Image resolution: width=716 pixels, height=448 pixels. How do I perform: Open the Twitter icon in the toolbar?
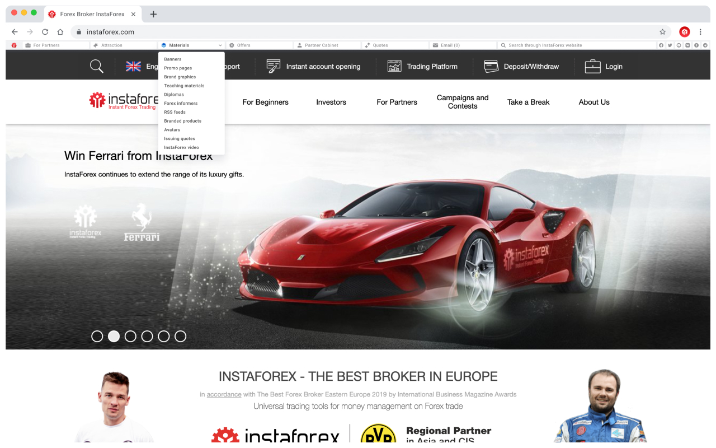[670, 45]
